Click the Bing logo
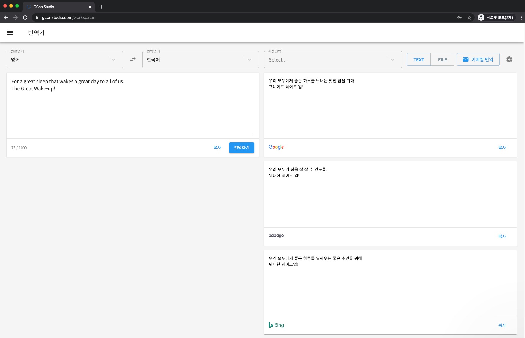Screen dimensions: 525x338 click(x=276, y=325)
